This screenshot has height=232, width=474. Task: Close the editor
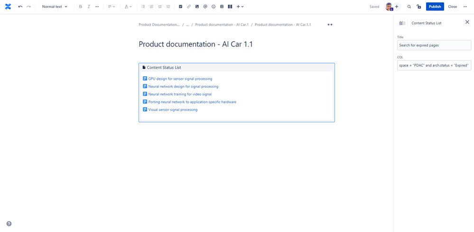453,7
